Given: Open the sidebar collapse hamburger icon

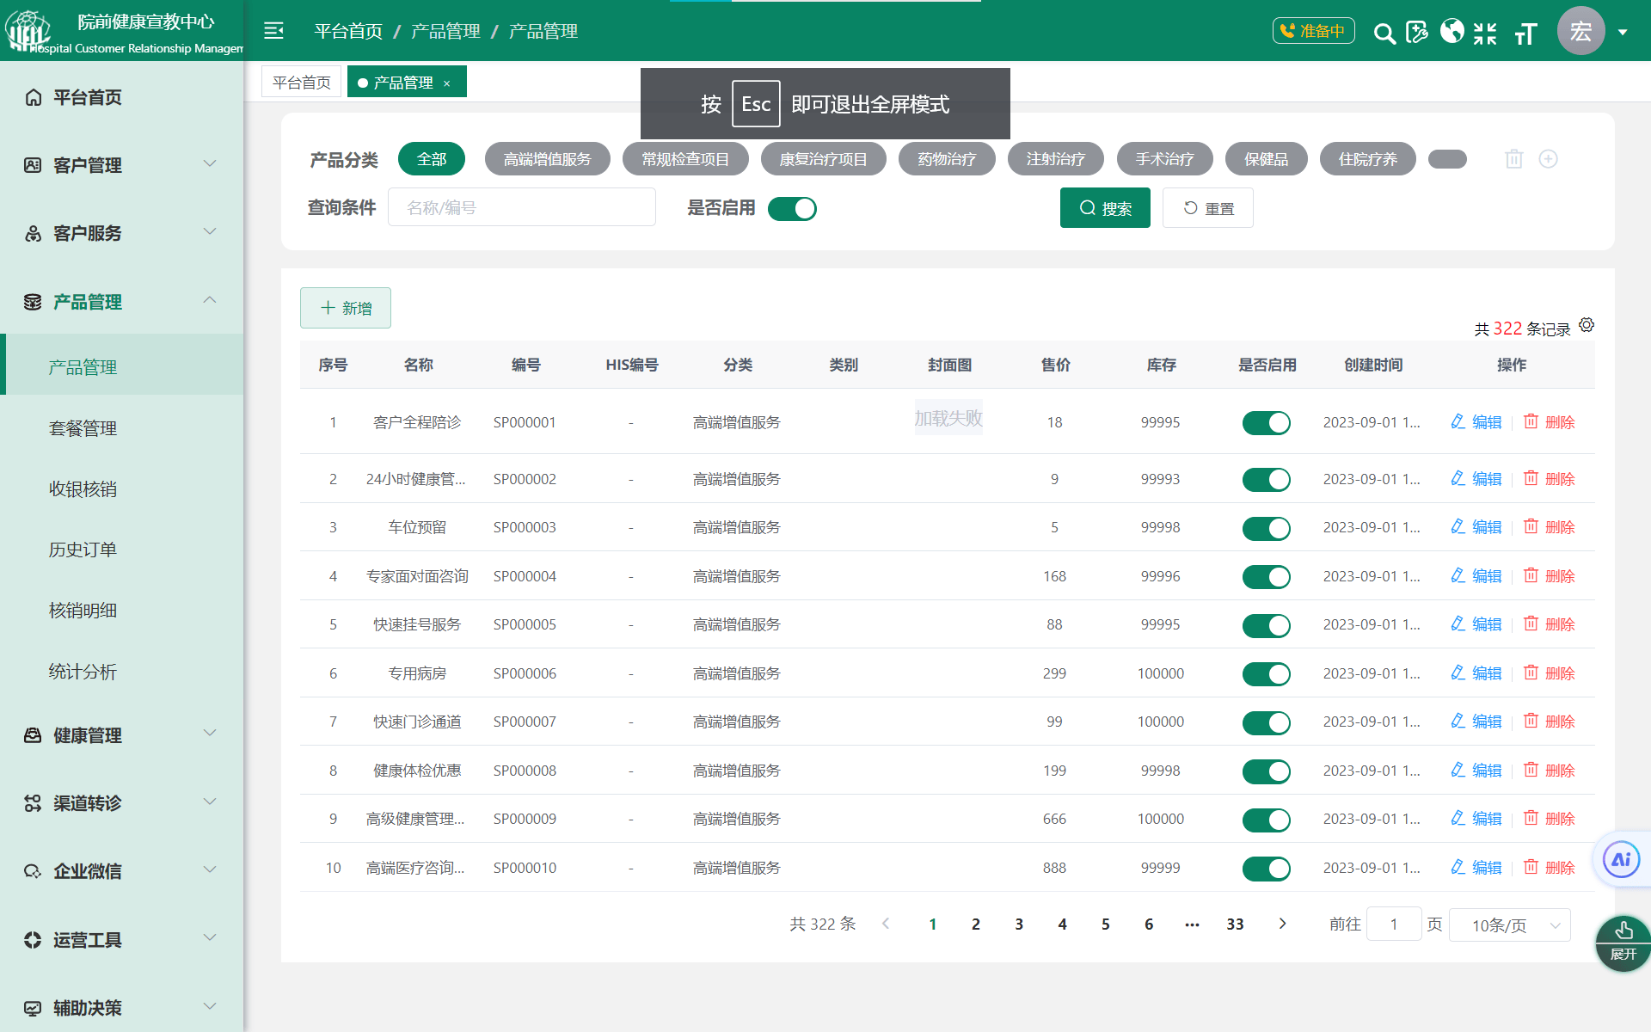Looking at the screenshot, I should tap(273, 30).
